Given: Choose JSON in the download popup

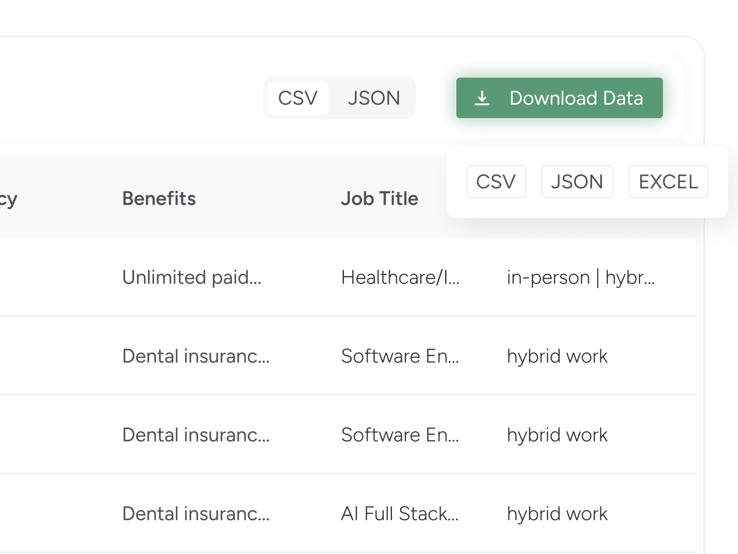Looking at the screenshot, I should 577,182.
